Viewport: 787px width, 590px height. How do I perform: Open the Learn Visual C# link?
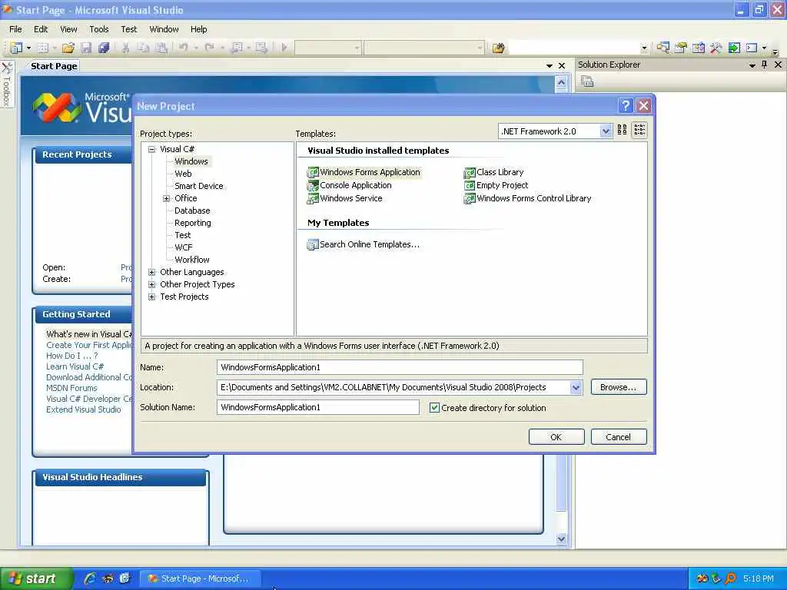pos(75,366)
